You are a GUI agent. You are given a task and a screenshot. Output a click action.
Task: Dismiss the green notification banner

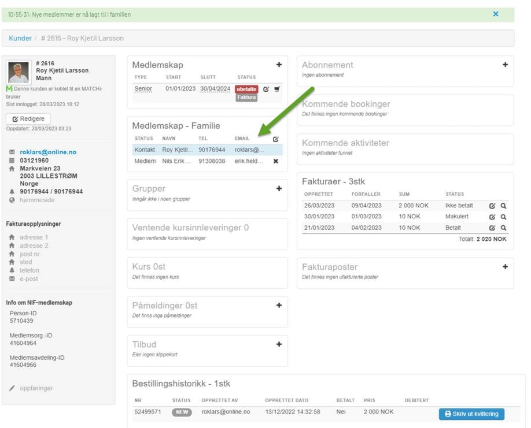pyautogui.click(x=496, y=14)
